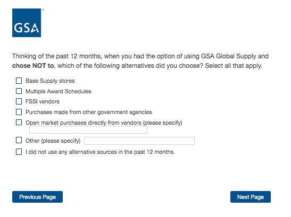Click the 'FSSI vendors' label text
The width and height of the screenshot is (291, 217).
(43, 102)
